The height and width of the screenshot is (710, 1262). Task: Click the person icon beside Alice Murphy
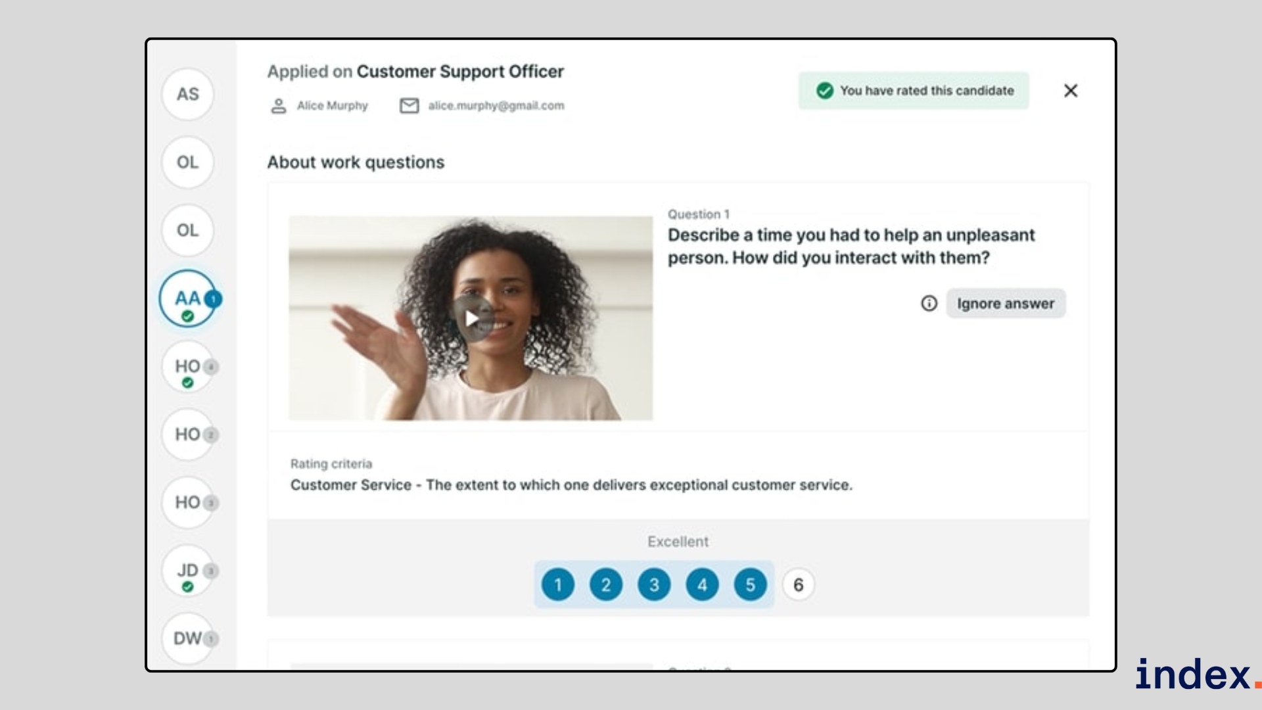279,106
